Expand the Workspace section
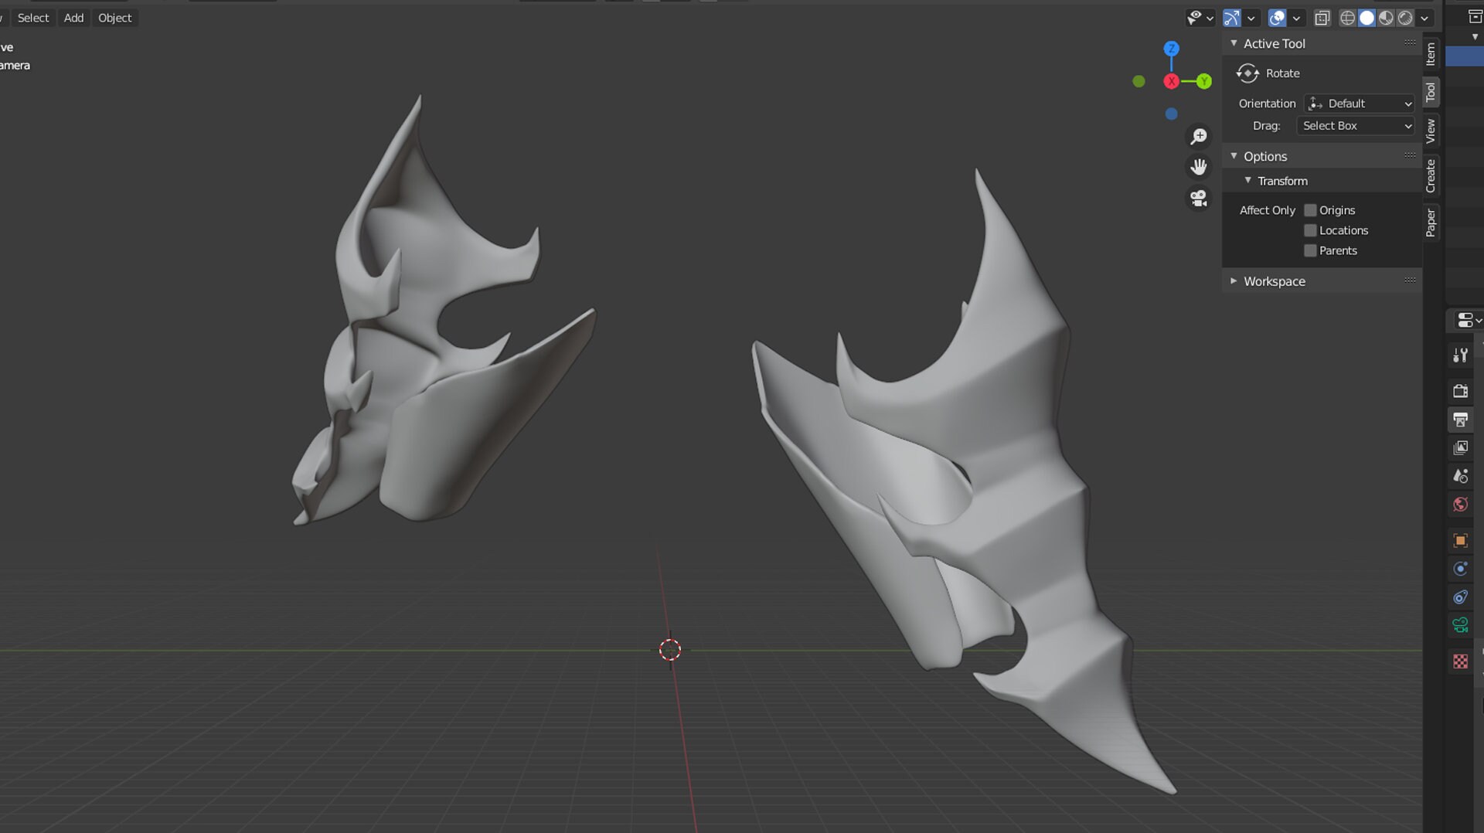 [x=1274, y=280]
